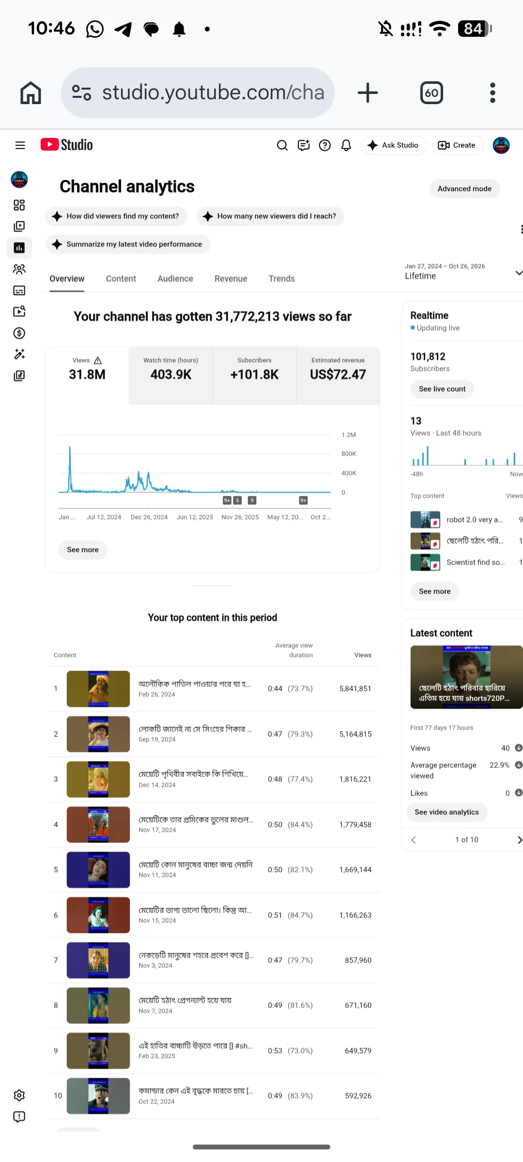523x1162 pixels.
Task: Click the chart marker labeled 5
Action: click(237, 500)
